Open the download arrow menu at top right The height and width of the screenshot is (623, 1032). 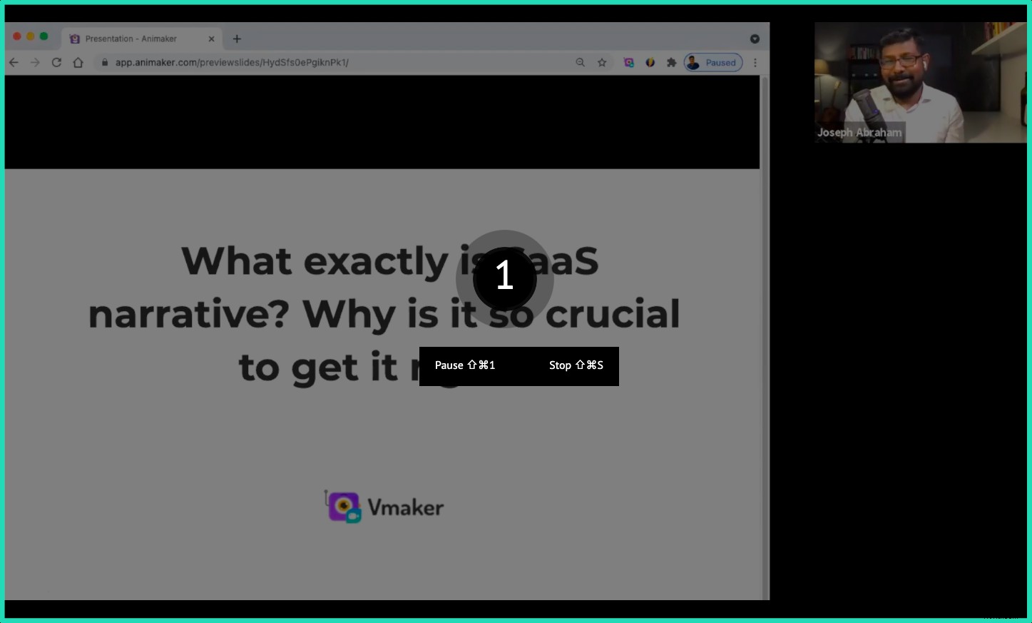click(755, 39)
